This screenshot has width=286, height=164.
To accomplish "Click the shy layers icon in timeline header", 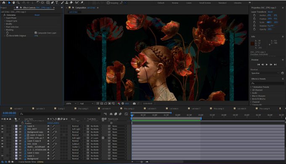I will [x=111, y=114].
